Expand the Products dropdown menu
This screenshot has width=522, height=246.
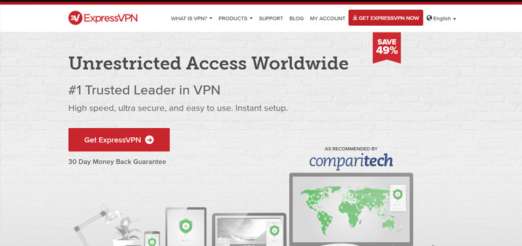(235, 18)
